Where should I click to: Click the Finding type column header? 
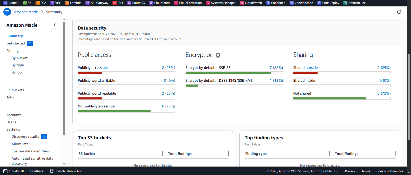[x=256, y=154]
